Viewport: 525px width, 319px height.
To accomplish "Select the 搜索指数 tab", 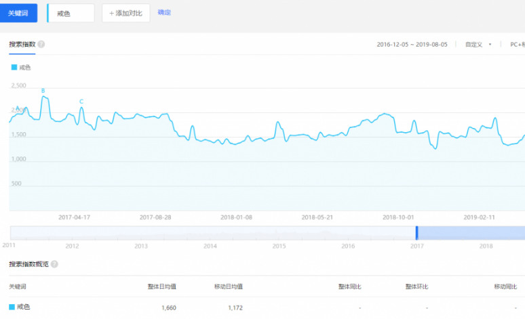I will 22,44.
